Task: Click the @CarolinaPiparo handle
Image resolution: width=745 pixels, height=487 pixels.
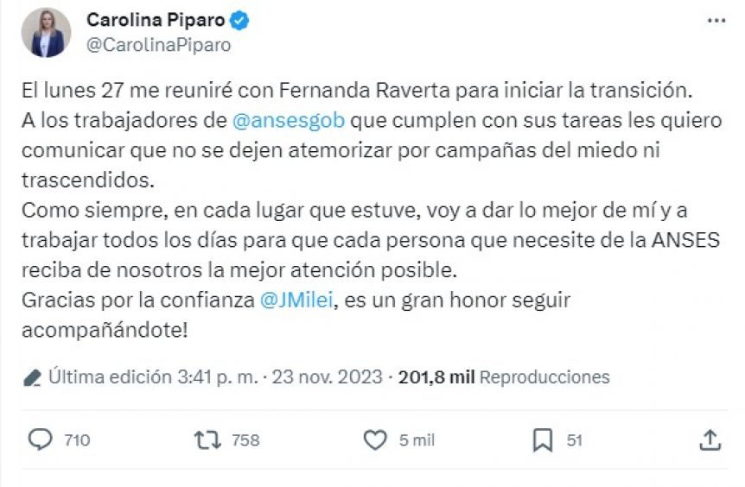Action: pos(158,45)
